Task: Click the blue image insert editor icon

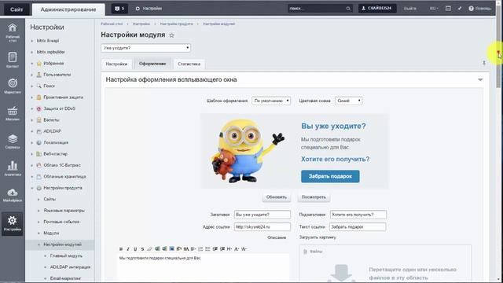Action: pos(171,249)
